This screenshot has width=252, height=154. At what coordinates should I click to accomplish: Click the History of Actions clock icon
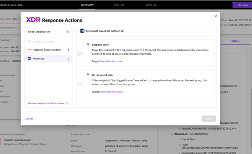[30, 42]
